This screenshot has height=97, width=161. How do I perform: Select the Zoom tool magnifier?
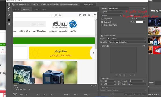[9, 11]
